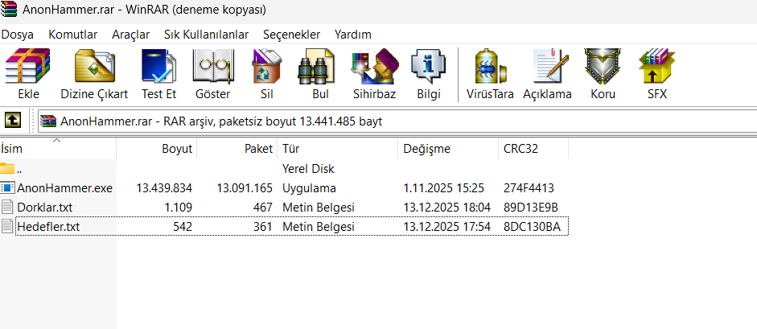
Task: Open the Göster (View) tool
Action: coord(212,66)
